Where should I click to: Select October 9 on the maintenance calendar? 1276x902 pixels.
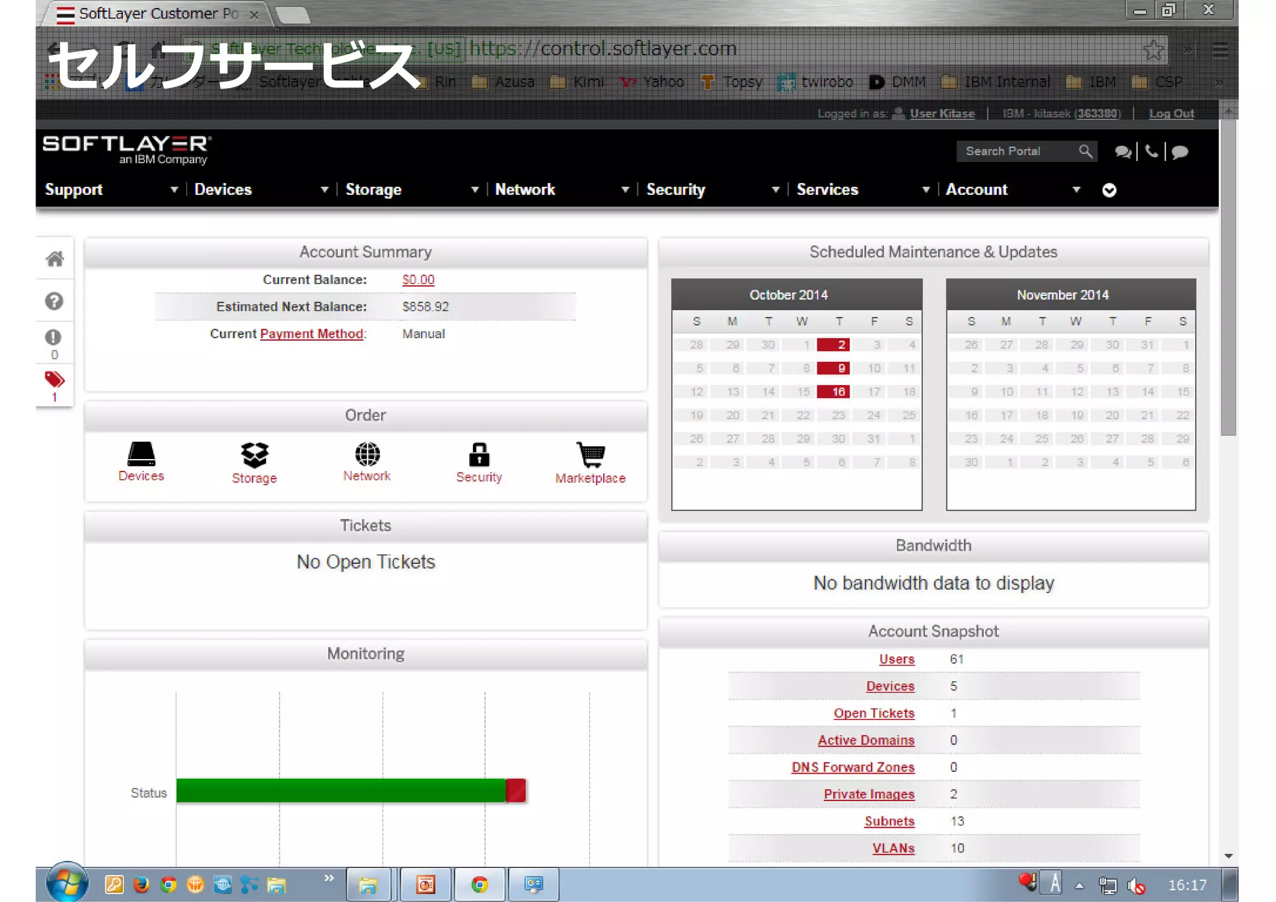coord(834,368)
